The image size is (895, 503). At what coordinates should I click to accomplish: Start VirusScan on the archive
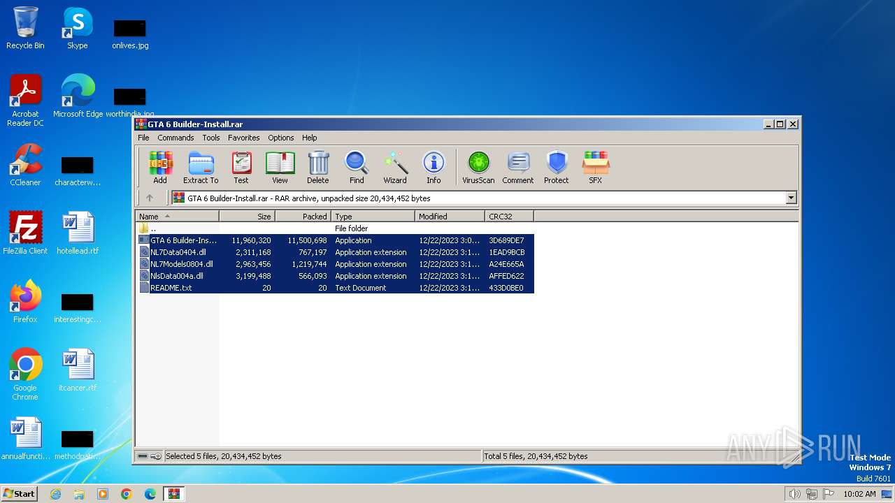(478, 168)
